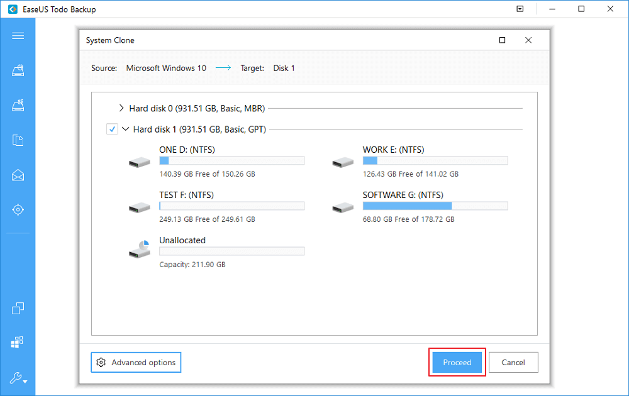Image resolution: width=629 pixels, height=396 pixels.
Task: Click '126.43 GB Free of 141.02 GB' text
Action: pyautogui.click(x=411, y=174)
